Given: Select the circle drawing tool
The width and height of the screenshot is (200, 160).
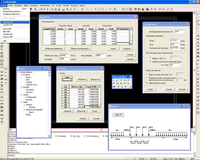Looking at the screenshot, I should (103, 9).
